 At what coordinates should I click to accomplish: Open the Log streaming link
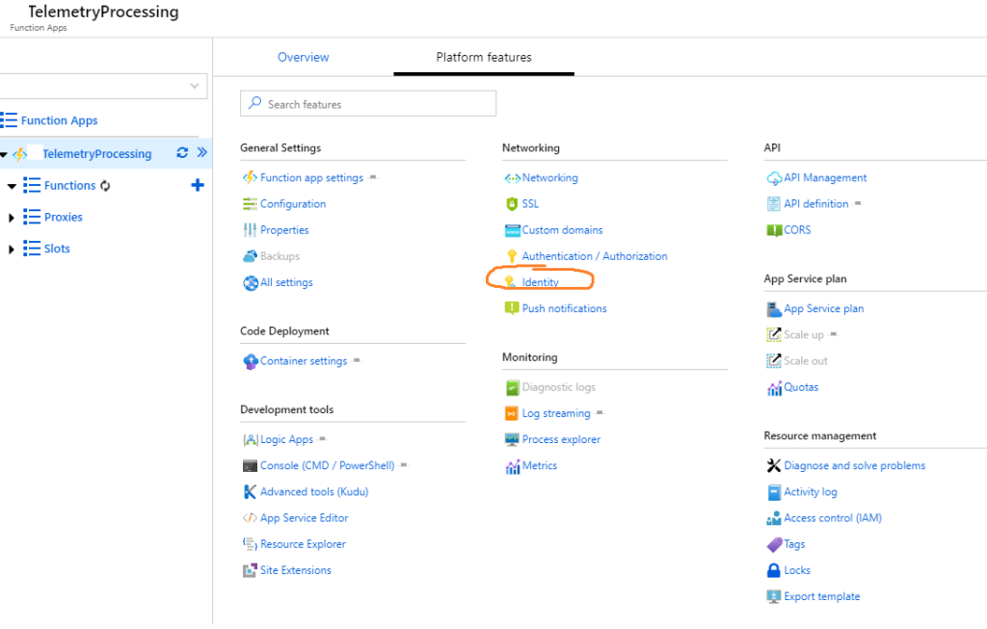[x=556, y=413]
